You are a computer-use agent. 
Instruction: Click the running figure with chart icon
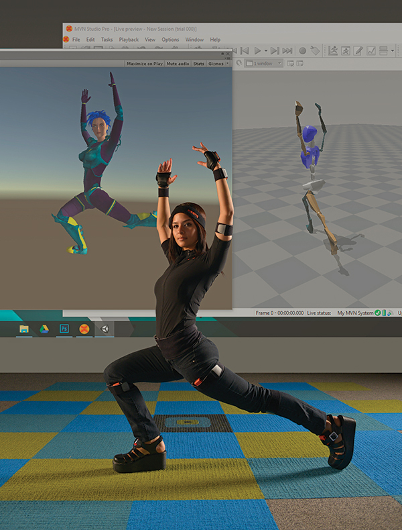(x=333, y=51)
